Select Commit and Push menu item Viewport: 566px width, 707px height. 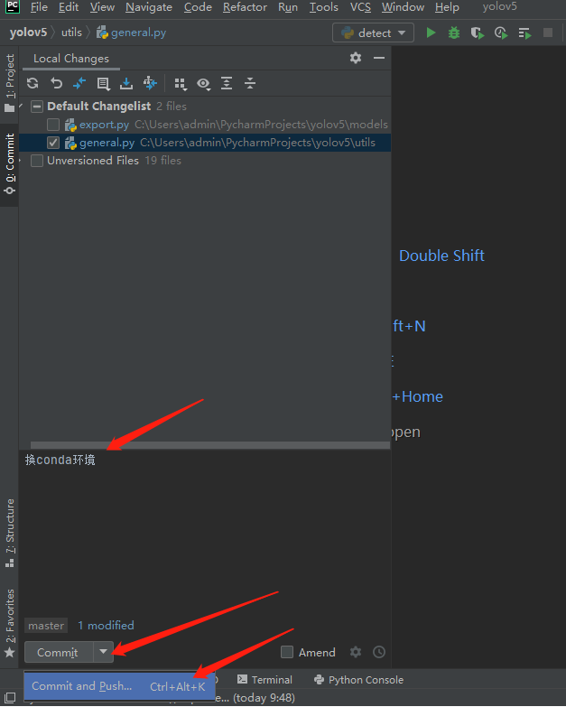[119, 686]
